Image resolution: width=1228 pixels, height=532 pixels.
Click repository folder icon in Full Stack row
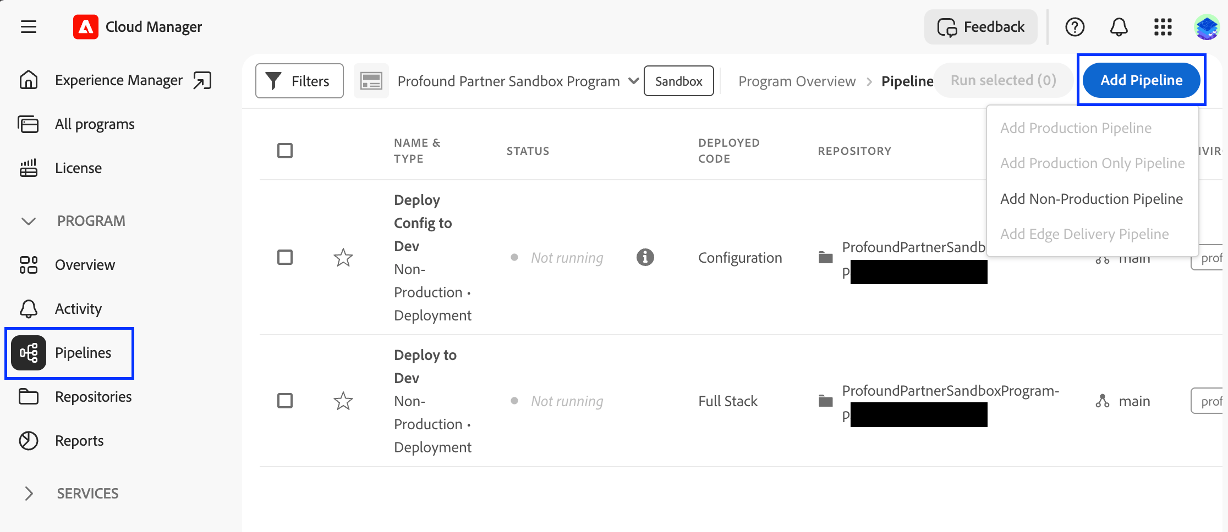pos(826,401)
